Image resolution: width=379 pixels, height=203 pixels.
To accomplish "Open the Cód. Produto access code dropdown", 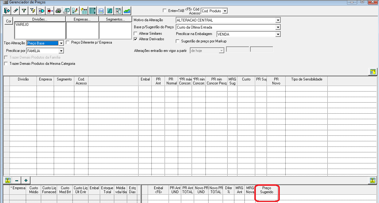I will click(225, 11).
